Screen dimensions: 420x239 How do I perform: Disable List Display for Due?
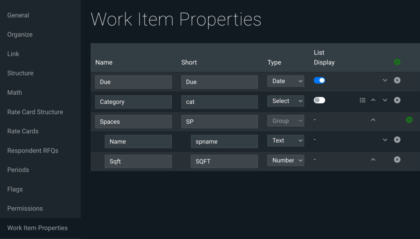[x=319, y=80]
